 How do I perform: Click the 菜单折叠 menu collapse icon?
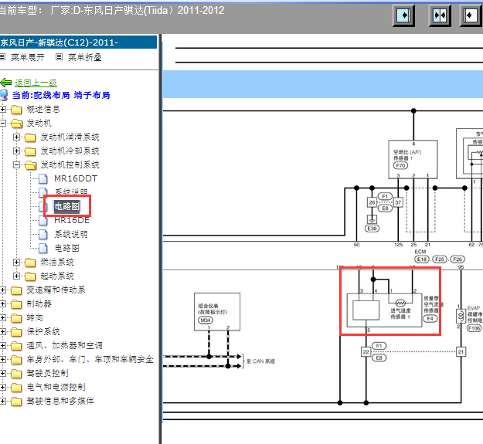(x=59, y=57)
